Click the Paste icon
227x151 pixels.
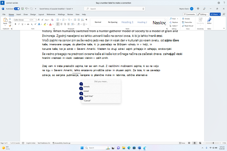(5, 20)
